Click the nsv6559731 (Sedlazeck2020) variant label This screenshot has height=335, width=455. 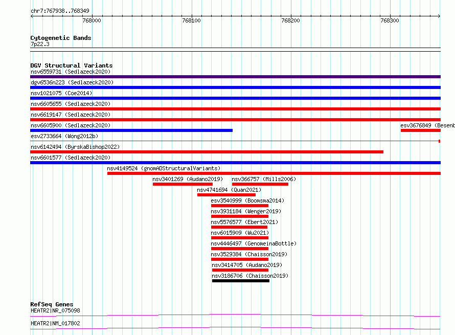[71, 72]
